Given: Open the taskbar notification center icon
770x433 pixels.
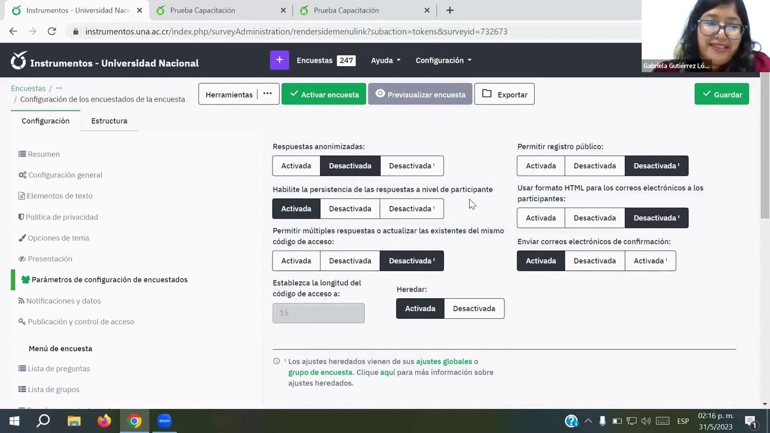Looking at the screenshot, I should [750, 421].
